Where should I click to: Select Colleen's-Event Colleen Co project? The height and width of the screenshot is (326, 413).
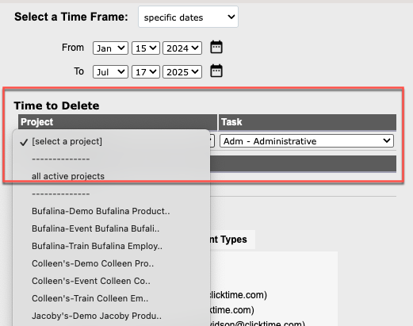click(x=111, y=281)
